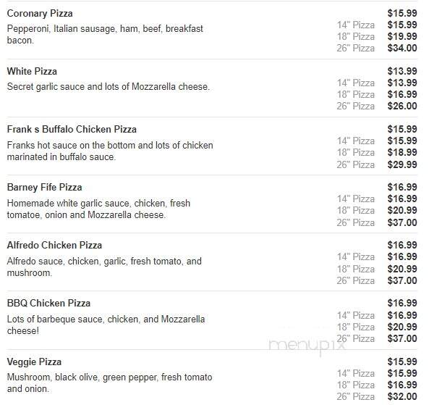This screenshot has width=437, height=405.
Task: Select Coronary Pizza 26" price $34.00
Action: pyautogui.click(x=402, y=48)
